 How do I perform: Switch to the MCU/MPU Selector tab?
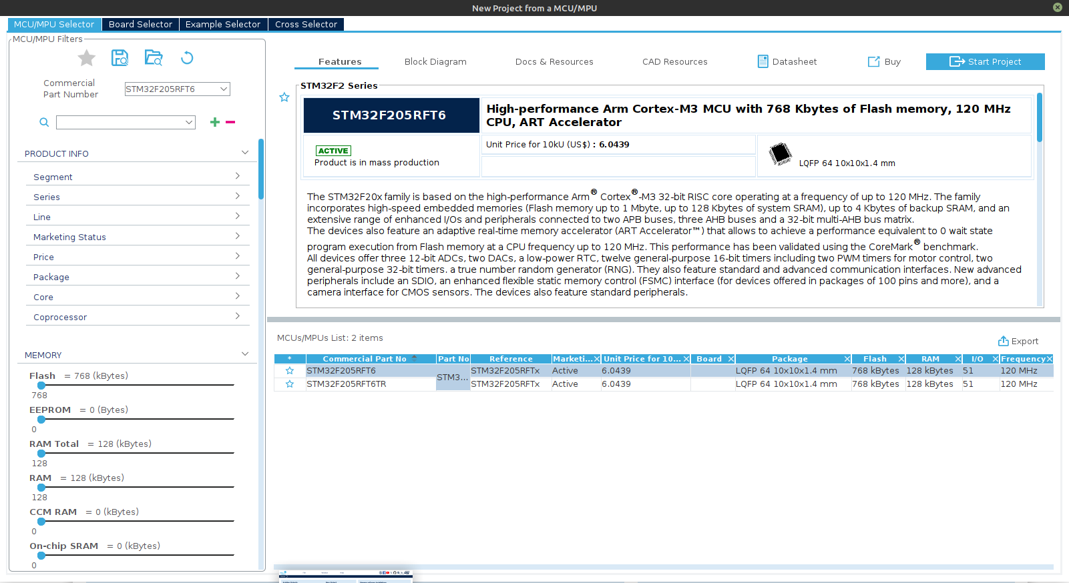pyautogui.click(x=54, y=24)
